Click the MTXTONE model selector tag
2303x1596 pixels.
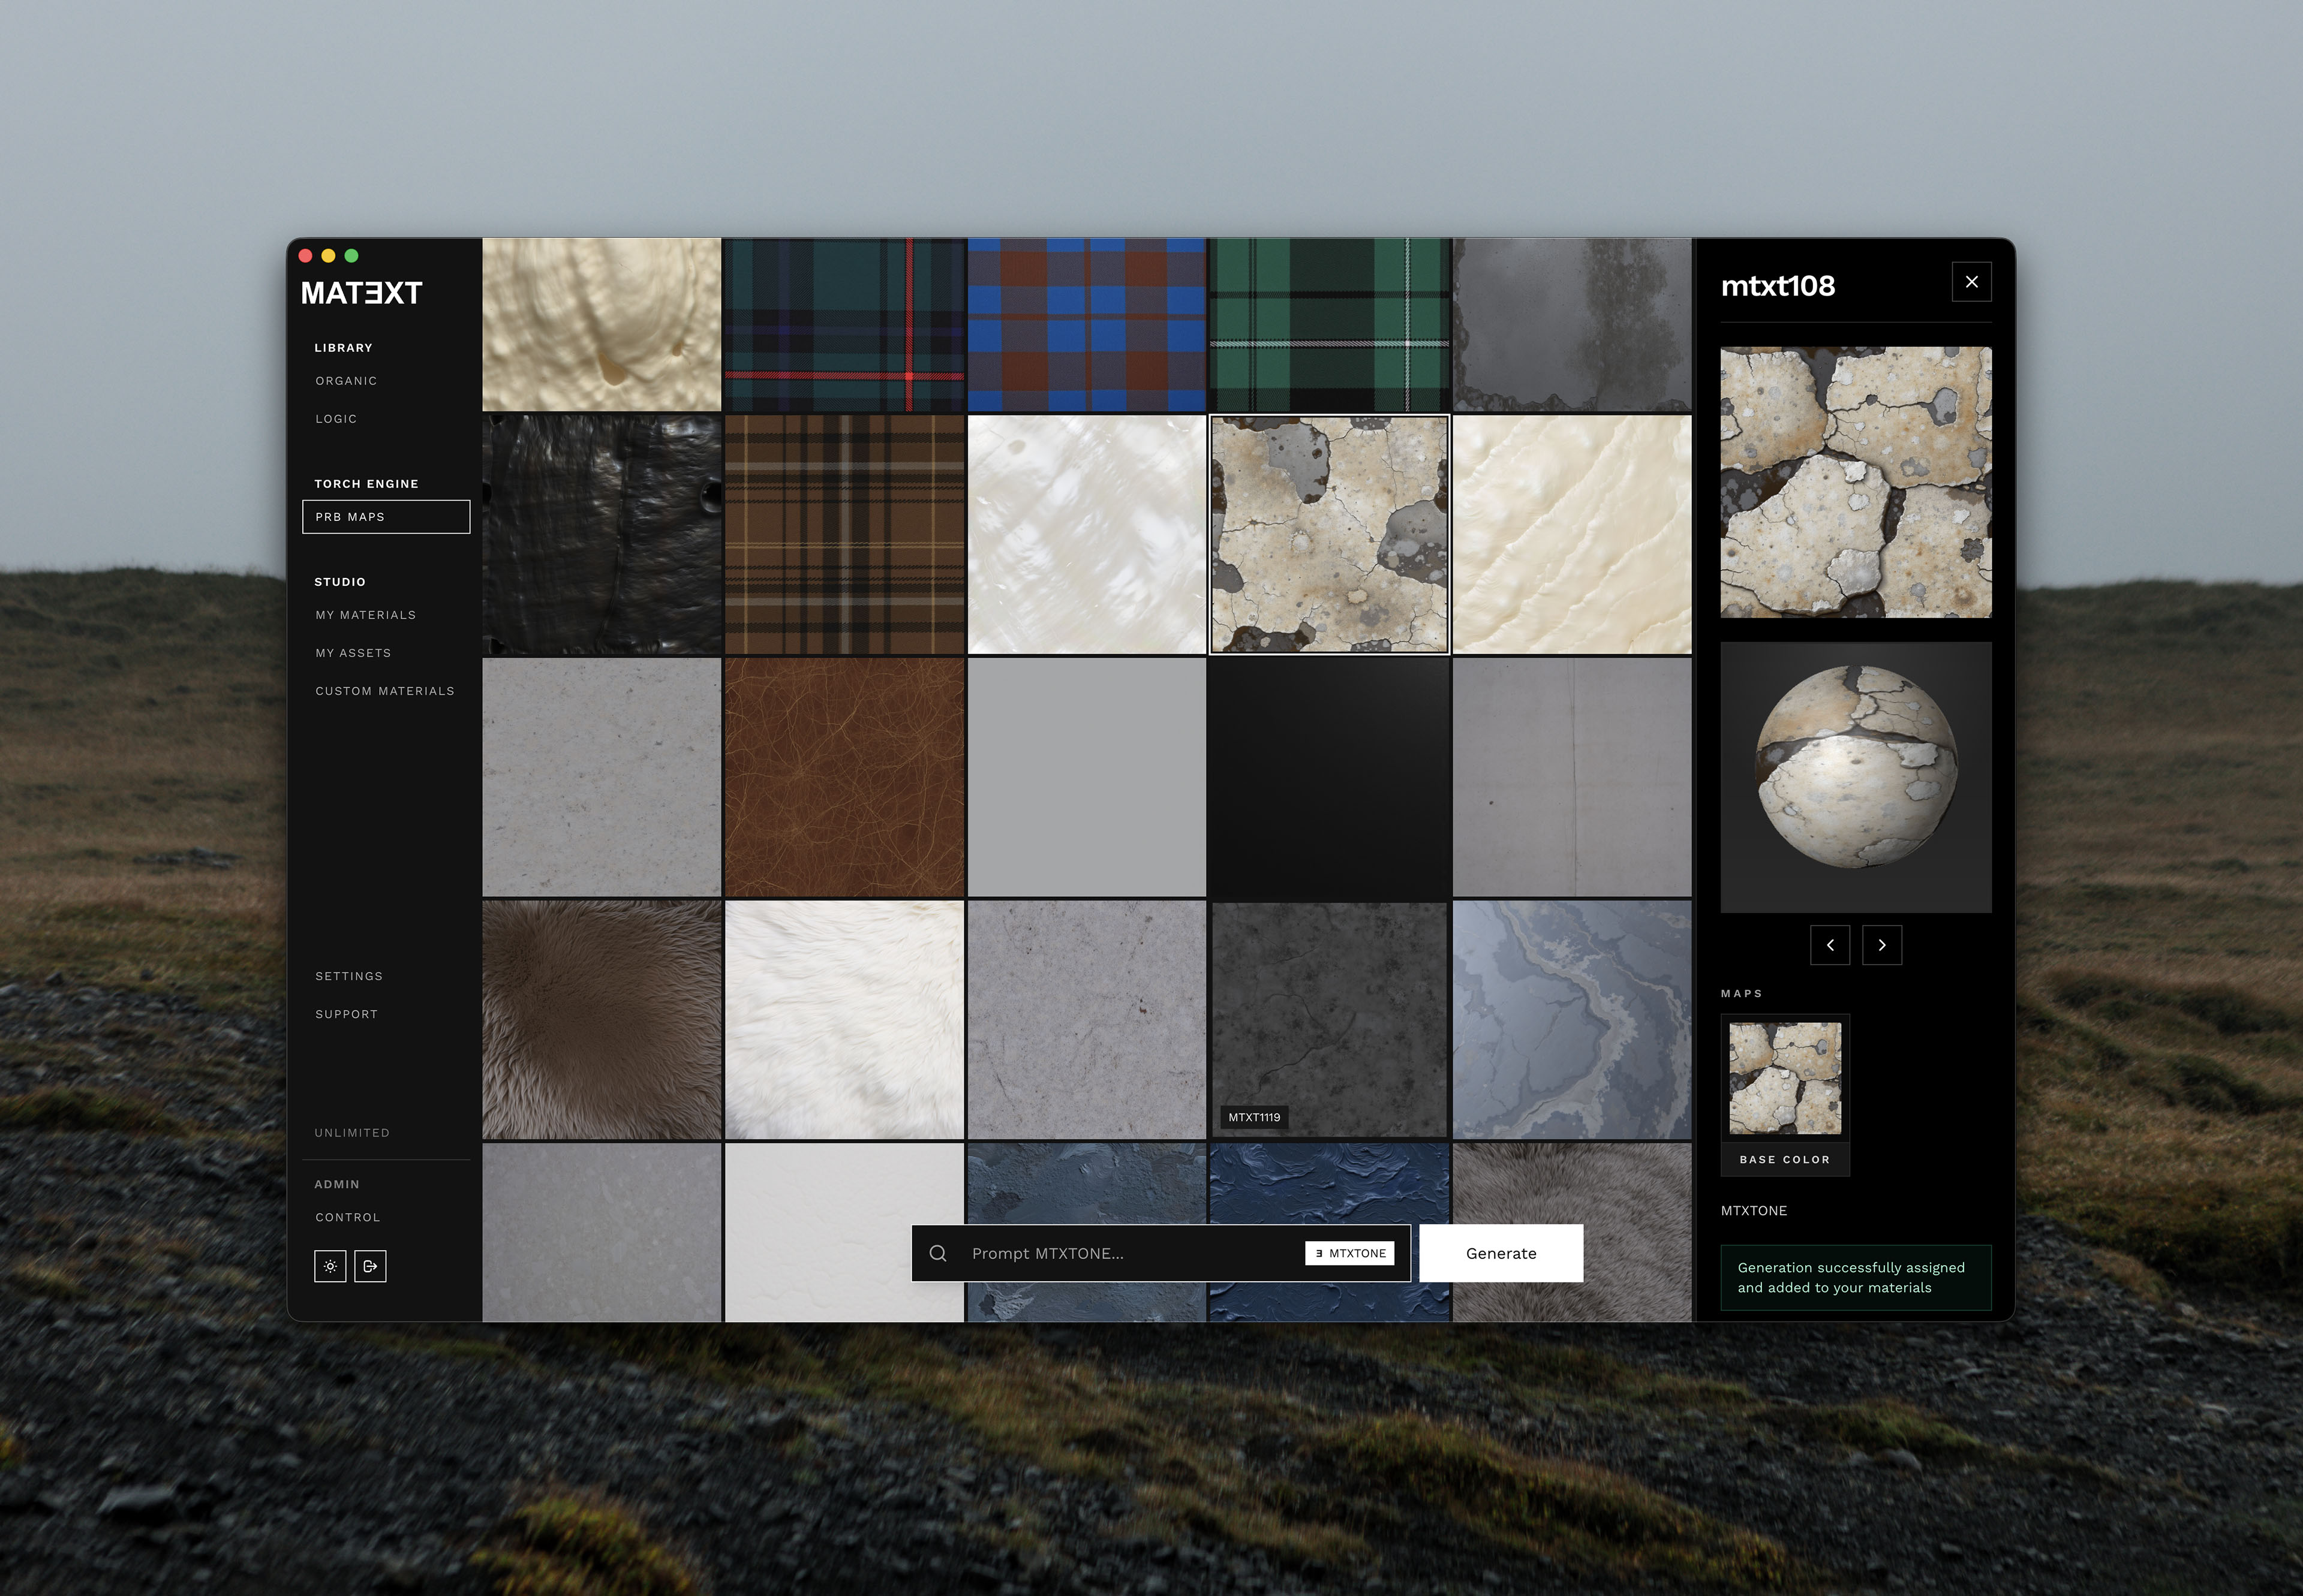coord(1349,1253)
